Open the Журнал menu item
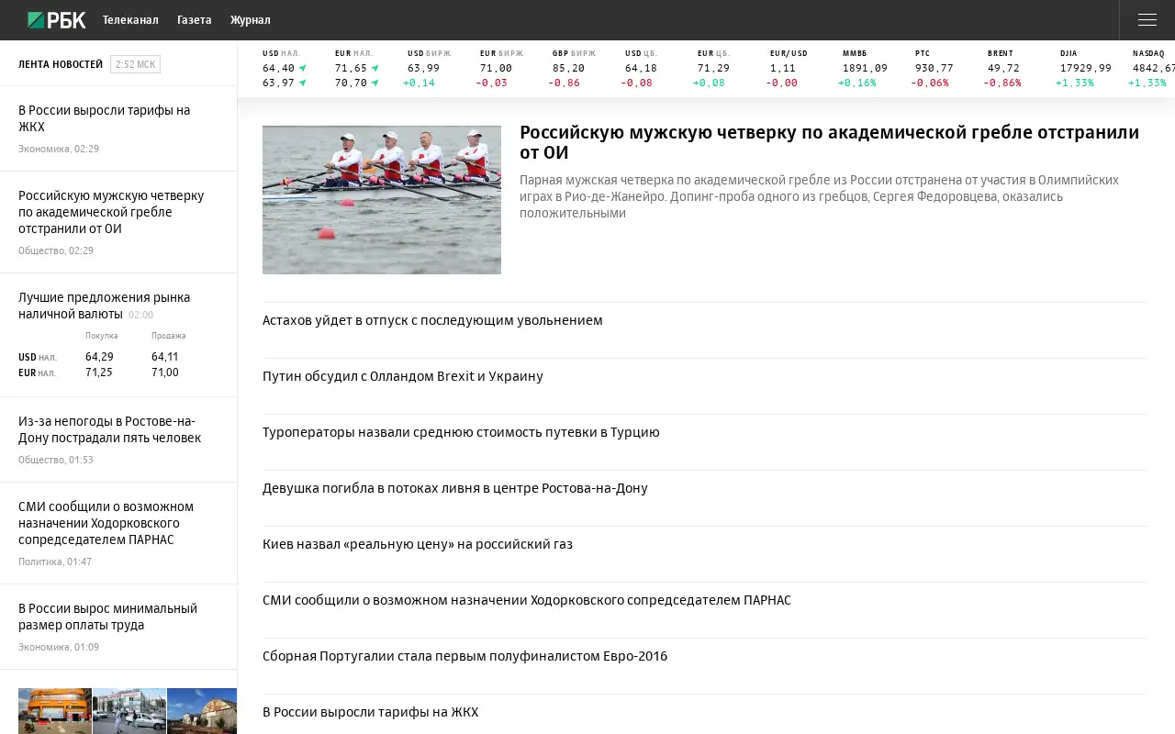The image size is (1175, 734). pyautogui.click(x=251, y=20)
